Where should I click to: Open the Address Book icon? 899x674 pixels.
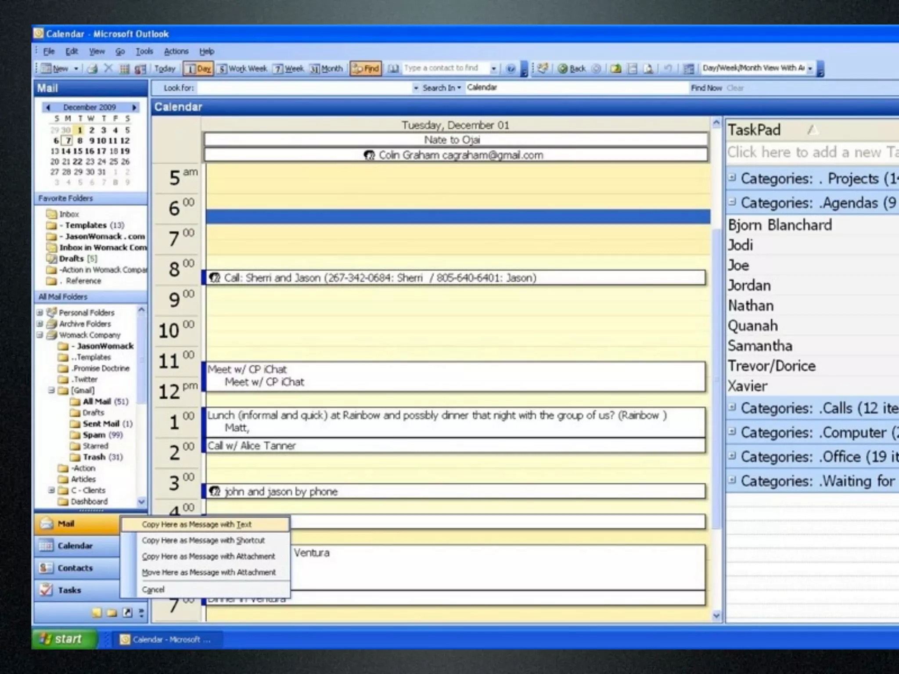pos(393,68)
